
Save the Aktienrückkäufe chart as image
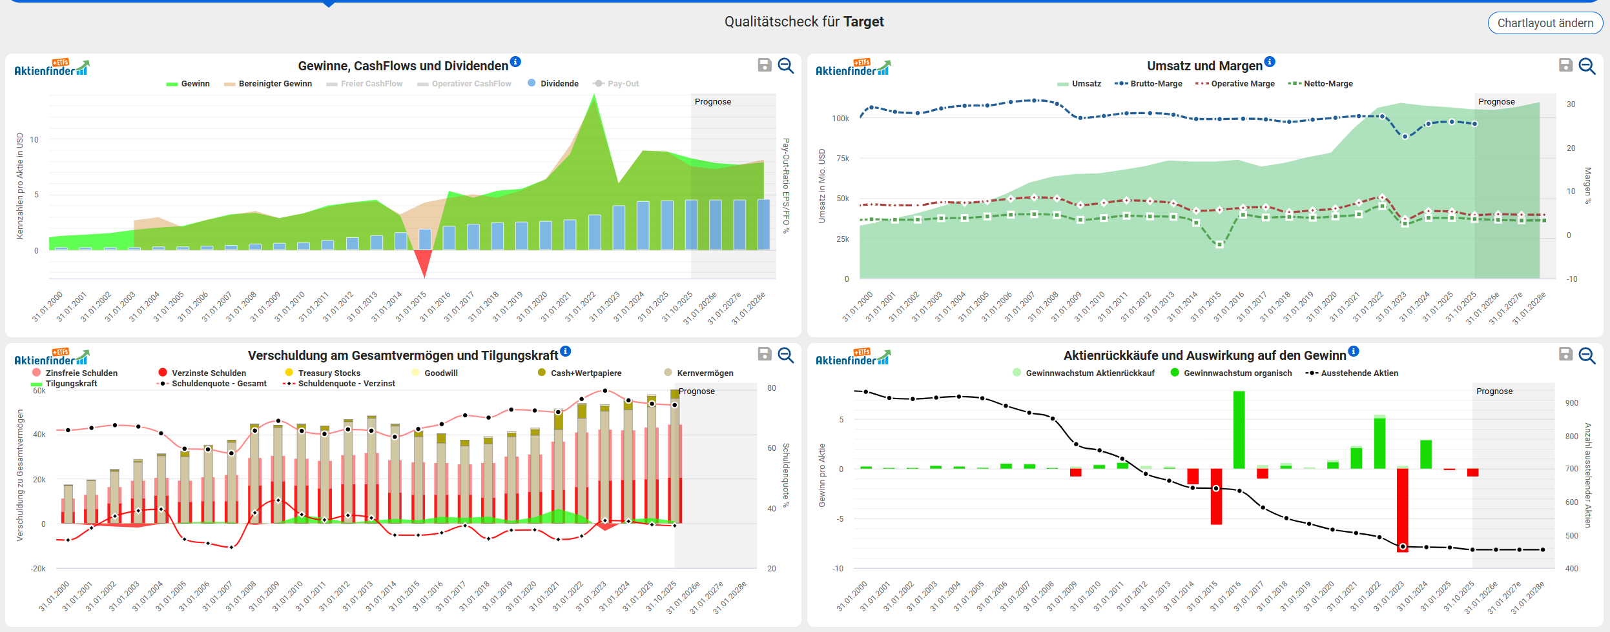pos(1565,354)
